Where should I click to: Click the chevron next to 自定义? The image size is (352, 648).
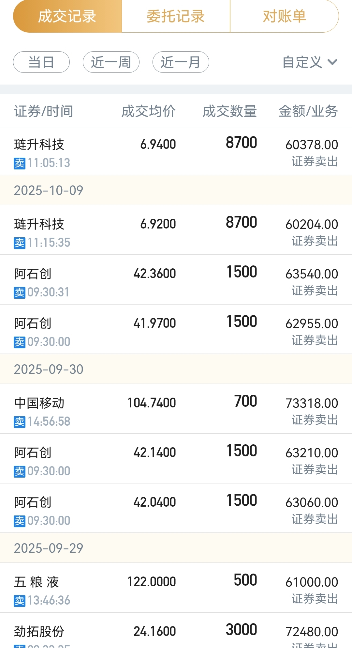tap(332, 62)
